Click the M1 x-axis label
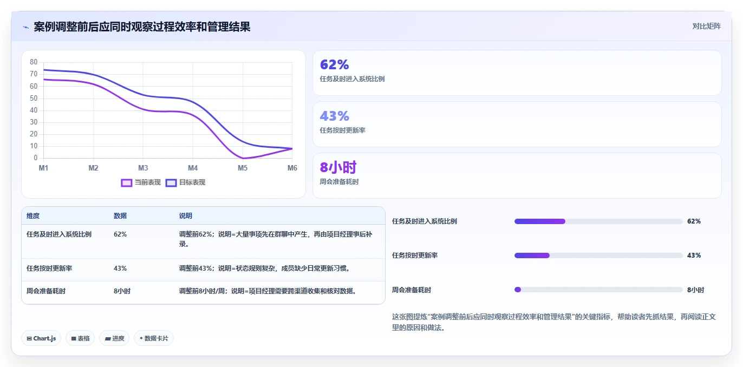The image size is (743, 367). (x=43, y=168)
